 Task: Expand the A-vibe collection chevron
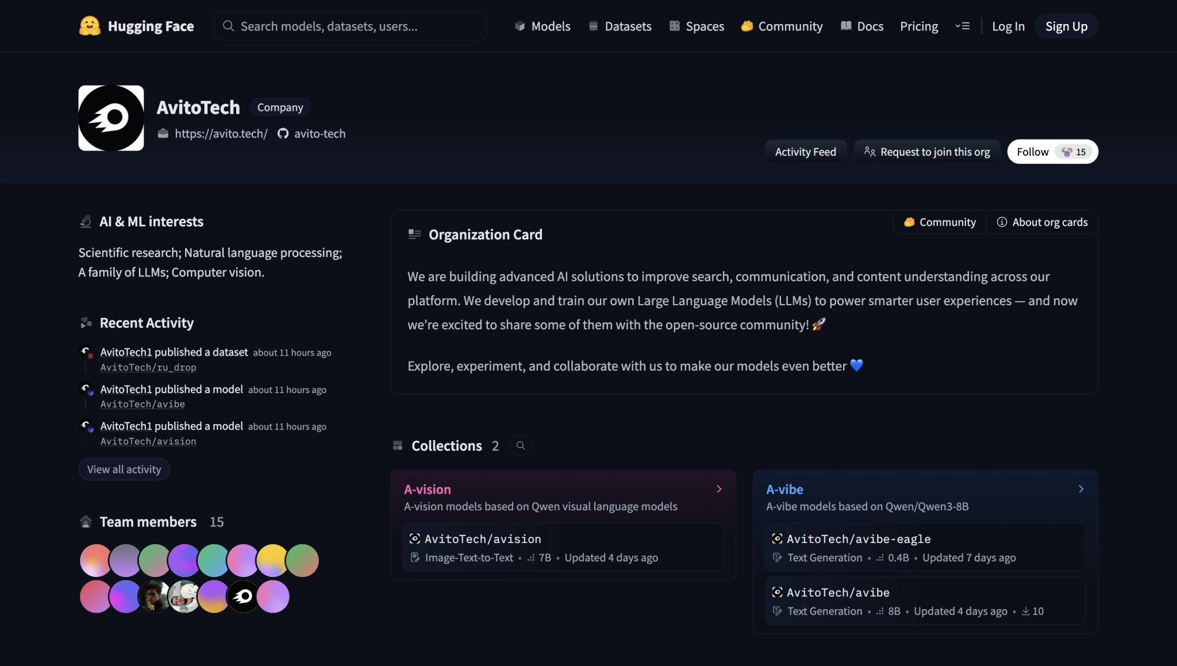tap(1081, 489)
